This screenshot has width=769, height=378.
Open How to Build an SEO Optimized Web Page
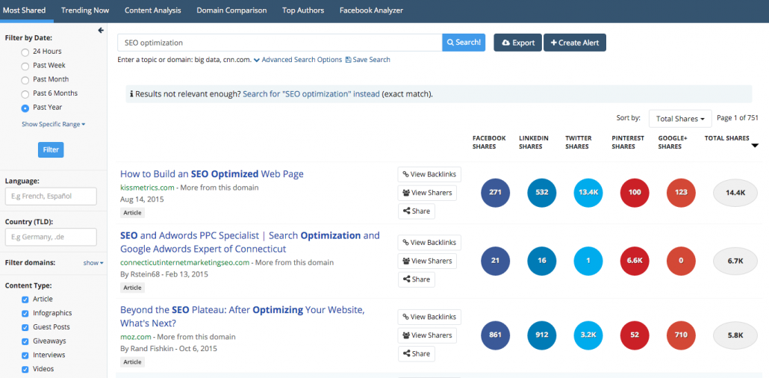coord(212,174)
